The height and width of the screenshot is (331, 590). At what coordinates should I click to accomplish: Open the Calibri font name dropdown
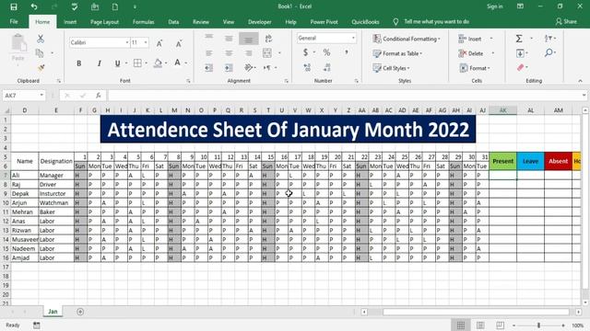[x=127, y=43]
